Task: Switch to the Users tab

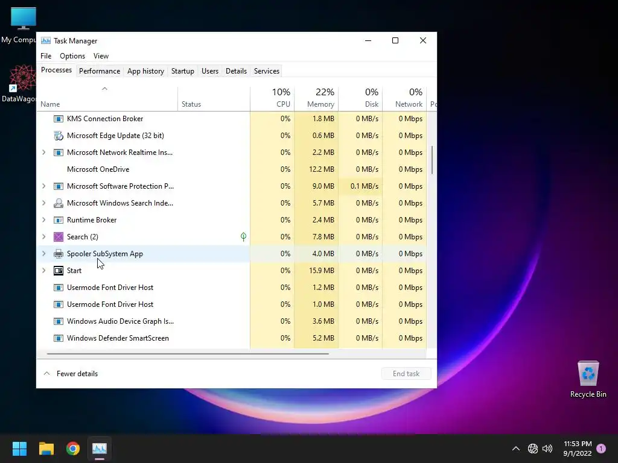Action: tap(209, 71)
